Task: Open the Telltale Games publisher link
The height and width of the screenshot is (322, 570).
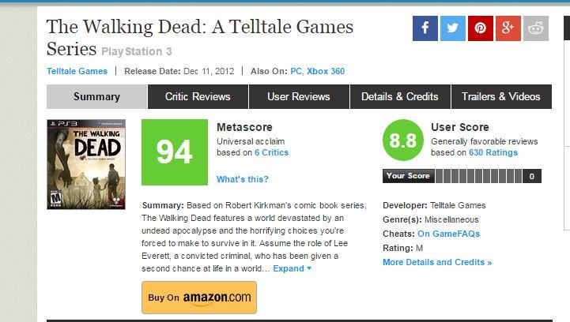Action: (x=77, y=71)
